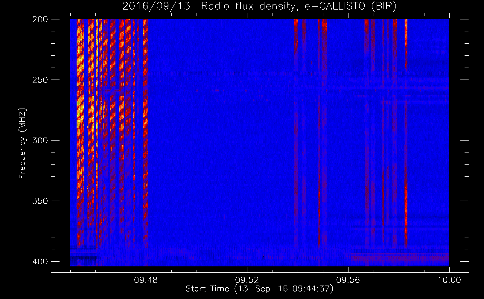Click the 09:56 time tick label
This screenshot has width=484, height=299.
(x=348, y=280)
